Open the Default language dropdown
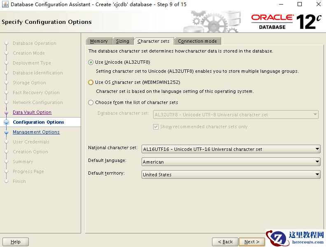Screen dimensions: 326x247 point(231,162)
